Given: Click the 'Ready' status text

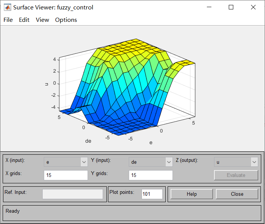Looking at the screenshot, I should (13, 211).
